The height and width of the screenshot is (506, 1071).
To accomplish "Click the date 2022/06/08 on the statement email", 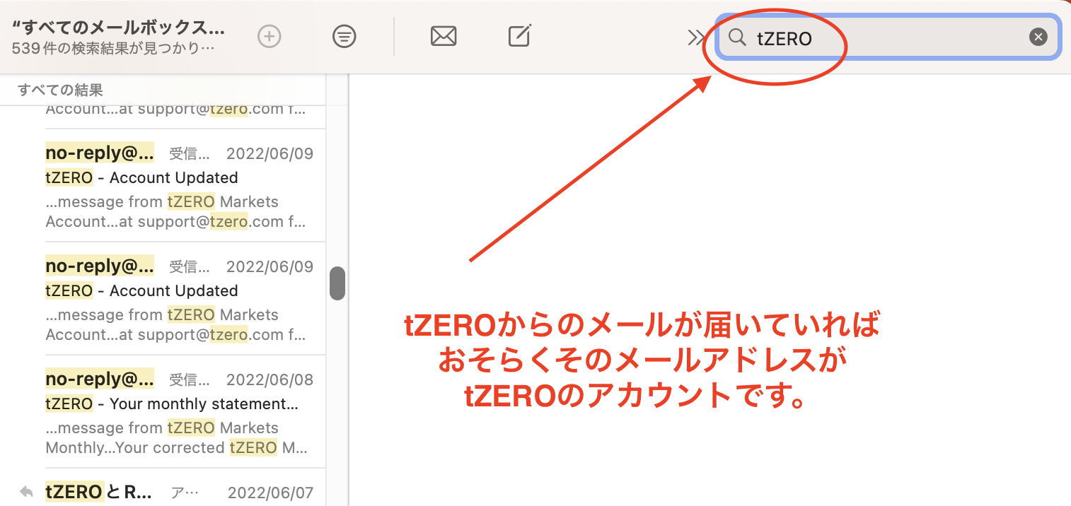I will 270,379.
